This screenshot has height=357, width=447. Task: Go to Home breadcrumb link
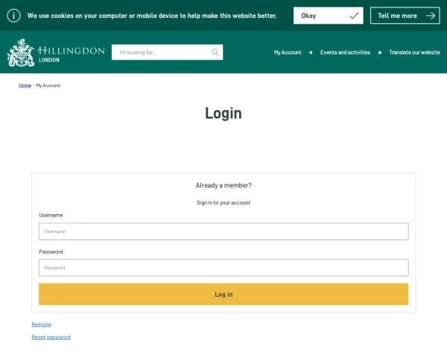coord(25,86)
